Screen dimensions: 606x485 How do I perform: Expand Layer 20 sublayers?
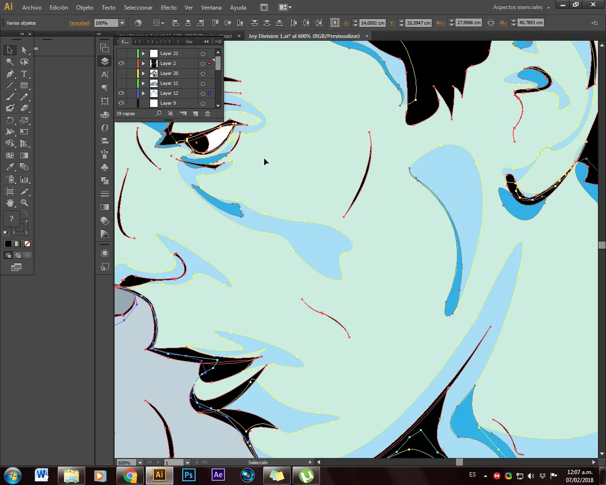pyautogui.click(x=143, y=73)
